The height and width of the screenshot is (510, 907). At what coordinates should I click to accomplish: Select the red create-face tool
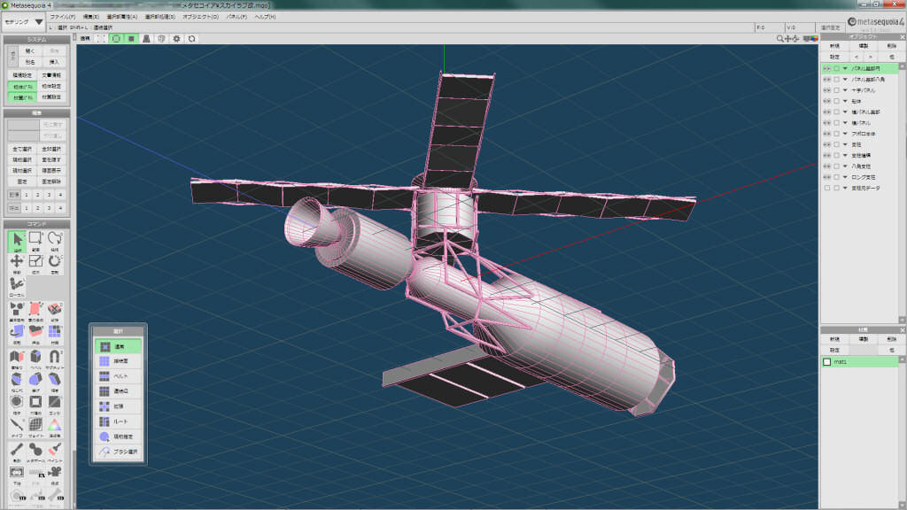[x=35, y=311]
